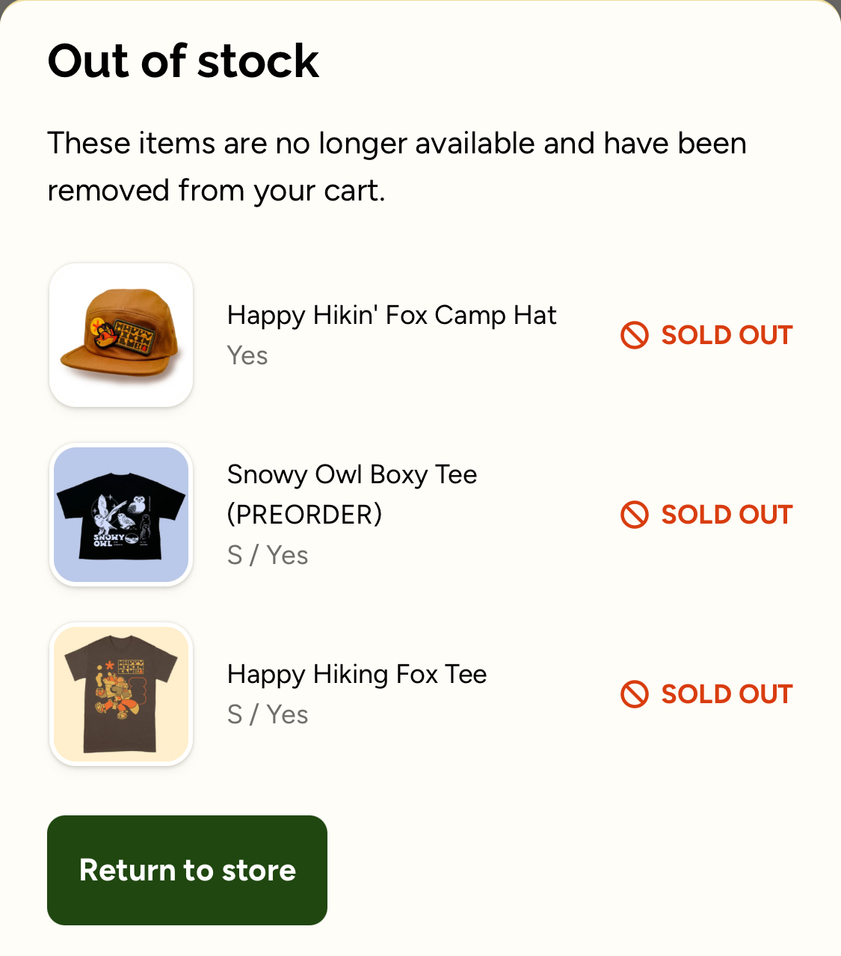Image resolution: width=841 pixels, height=956 pixels.
Task: Select the Happy Hikin' Fox Camp Hat title
Action: (392, 316)
